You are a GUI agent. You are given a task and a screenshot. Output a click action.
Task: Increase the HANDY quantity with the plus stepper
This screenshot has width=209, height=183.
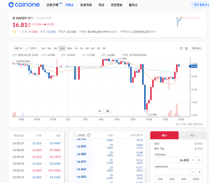(200, 172)
